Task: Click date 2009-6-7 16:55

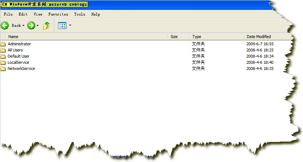Action: point(260,44)
